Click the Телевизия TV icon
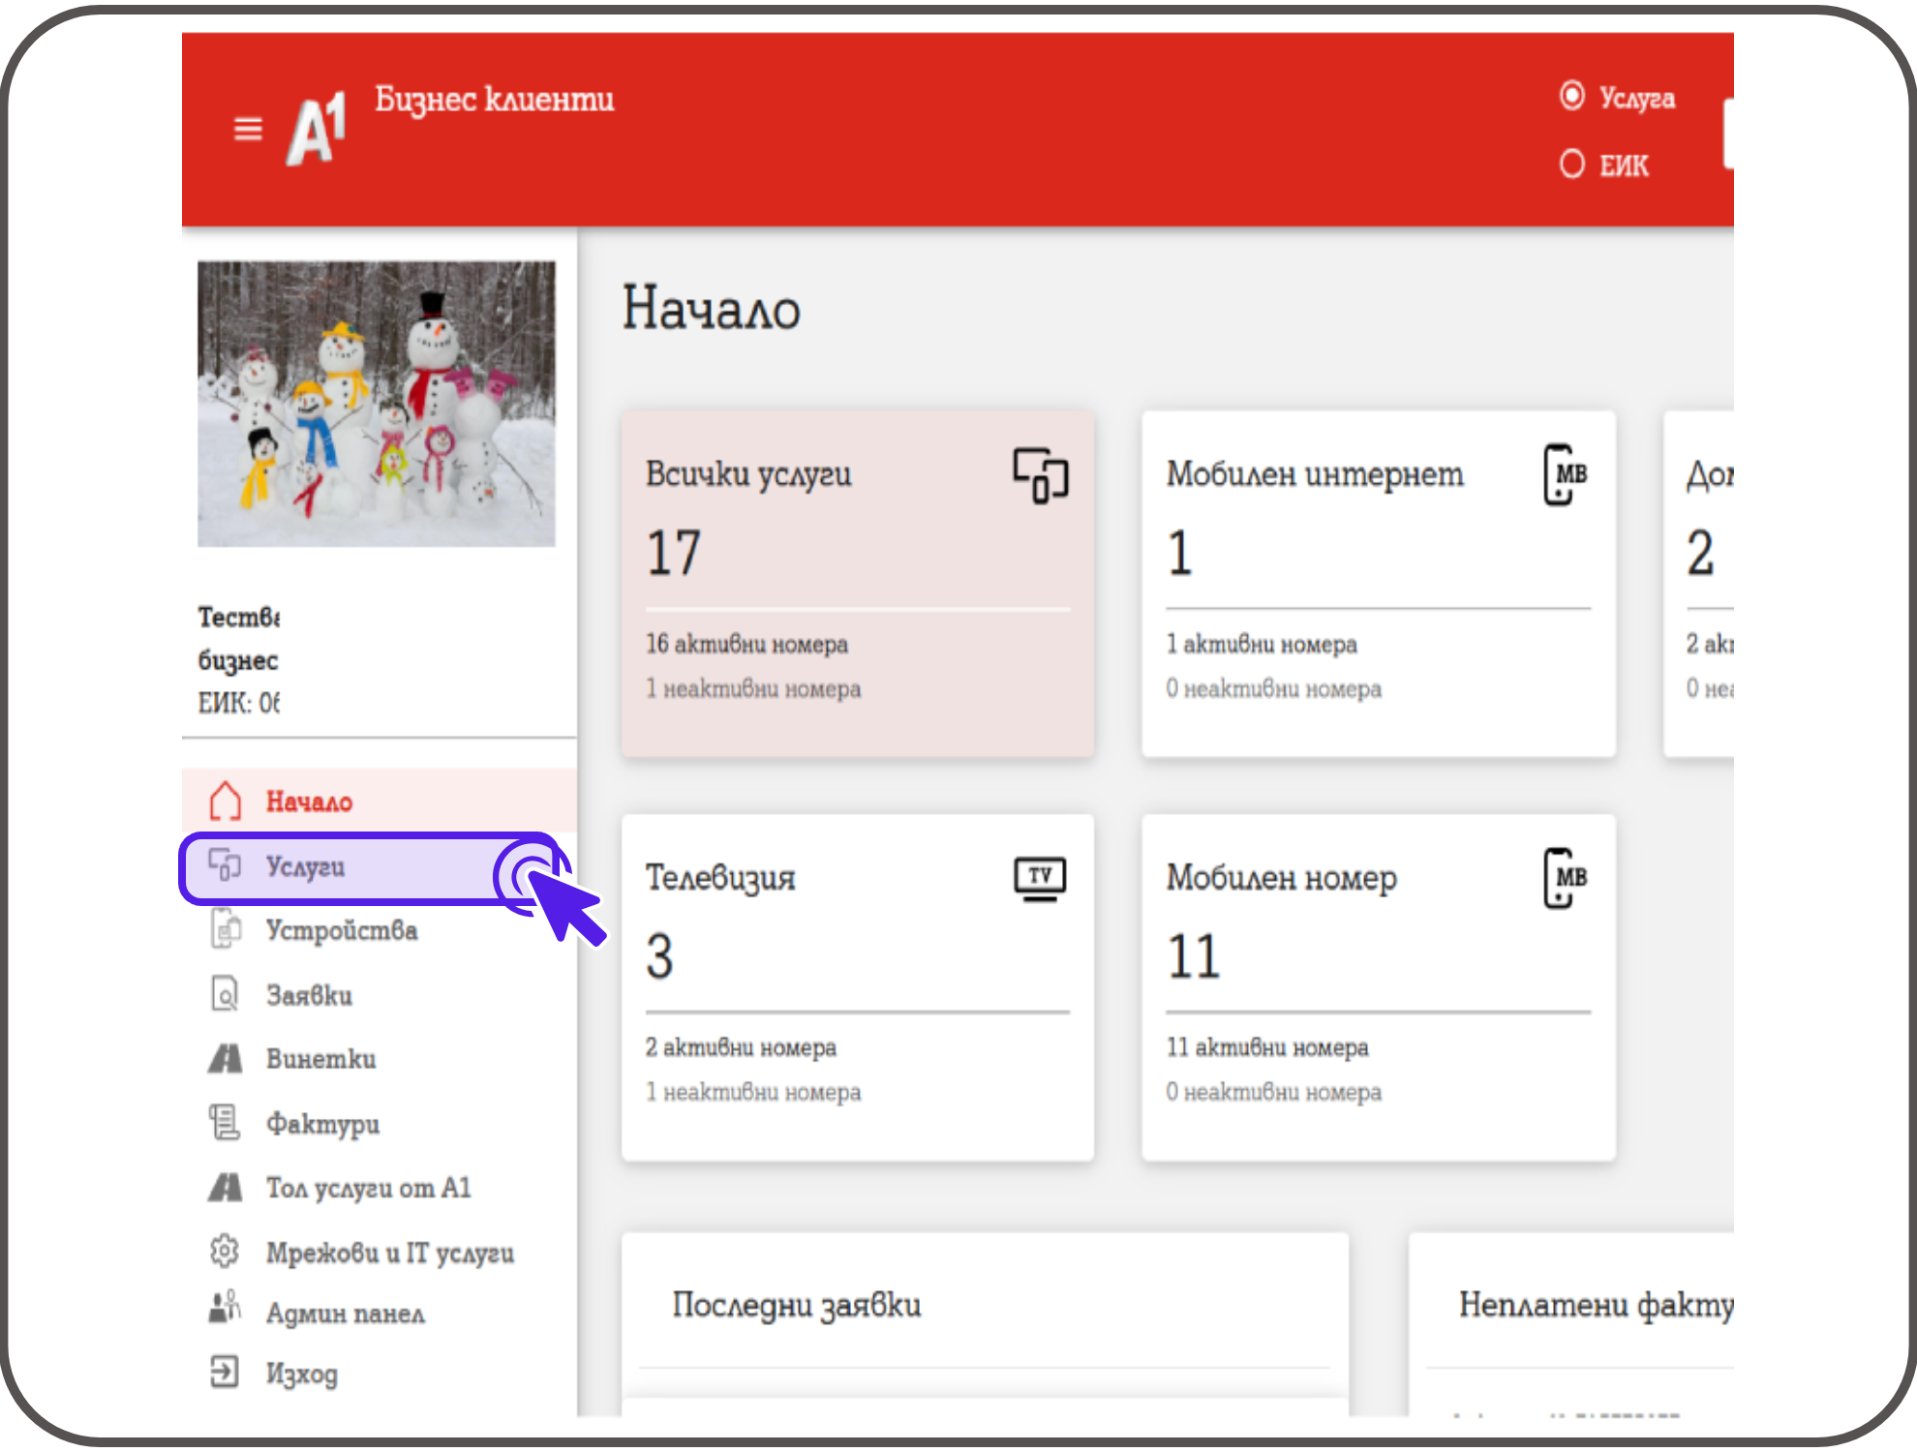This screenshot has height=1452, width=1917. pos(1040,878)
